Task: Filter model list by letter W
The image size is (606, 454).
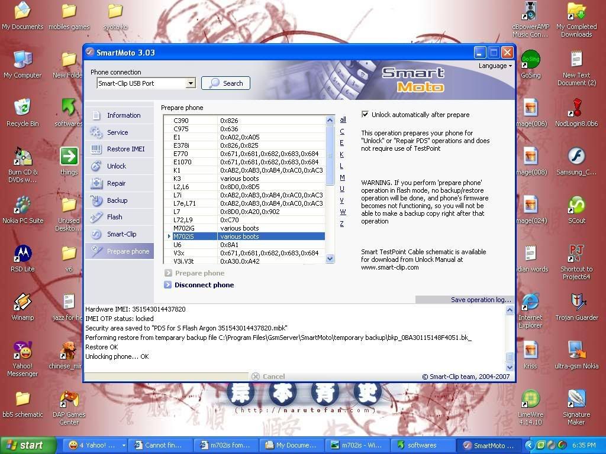Action: (343, 212)
